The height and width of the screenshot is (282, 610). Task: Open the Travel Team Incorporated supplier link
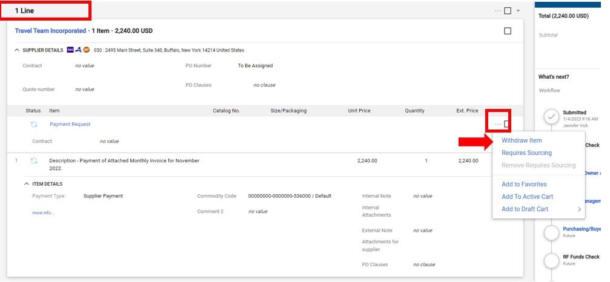(50, 31)
